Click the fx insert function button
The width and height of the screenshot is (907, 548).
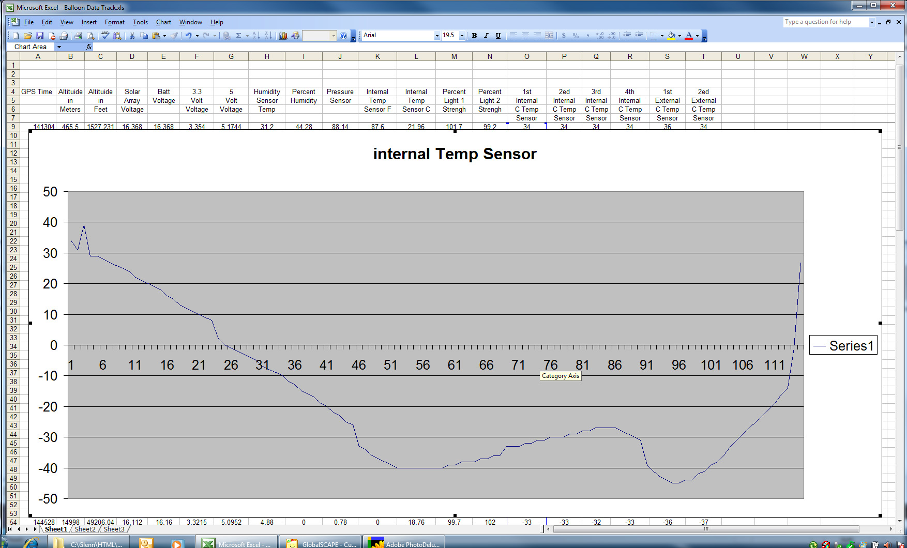pos(89,47)
